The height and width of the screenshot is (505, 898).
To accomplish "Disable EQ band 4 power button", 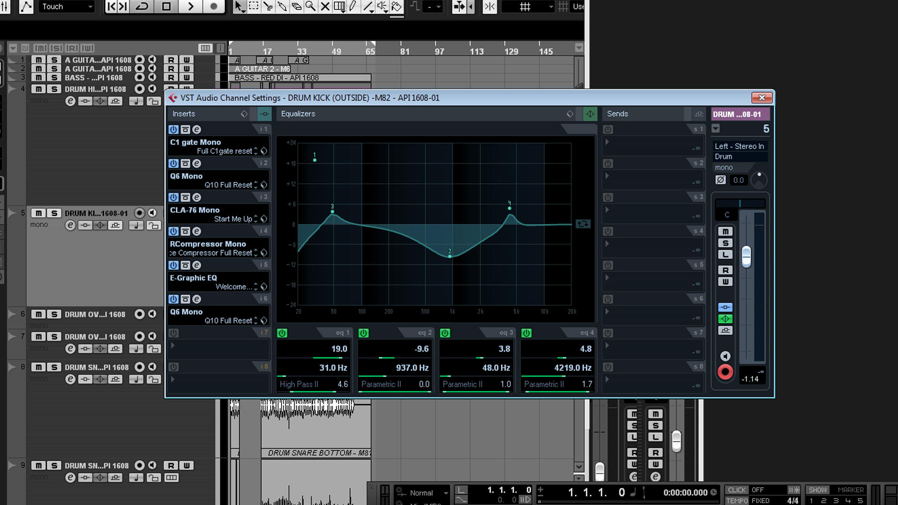I will (x=526, y=333).
